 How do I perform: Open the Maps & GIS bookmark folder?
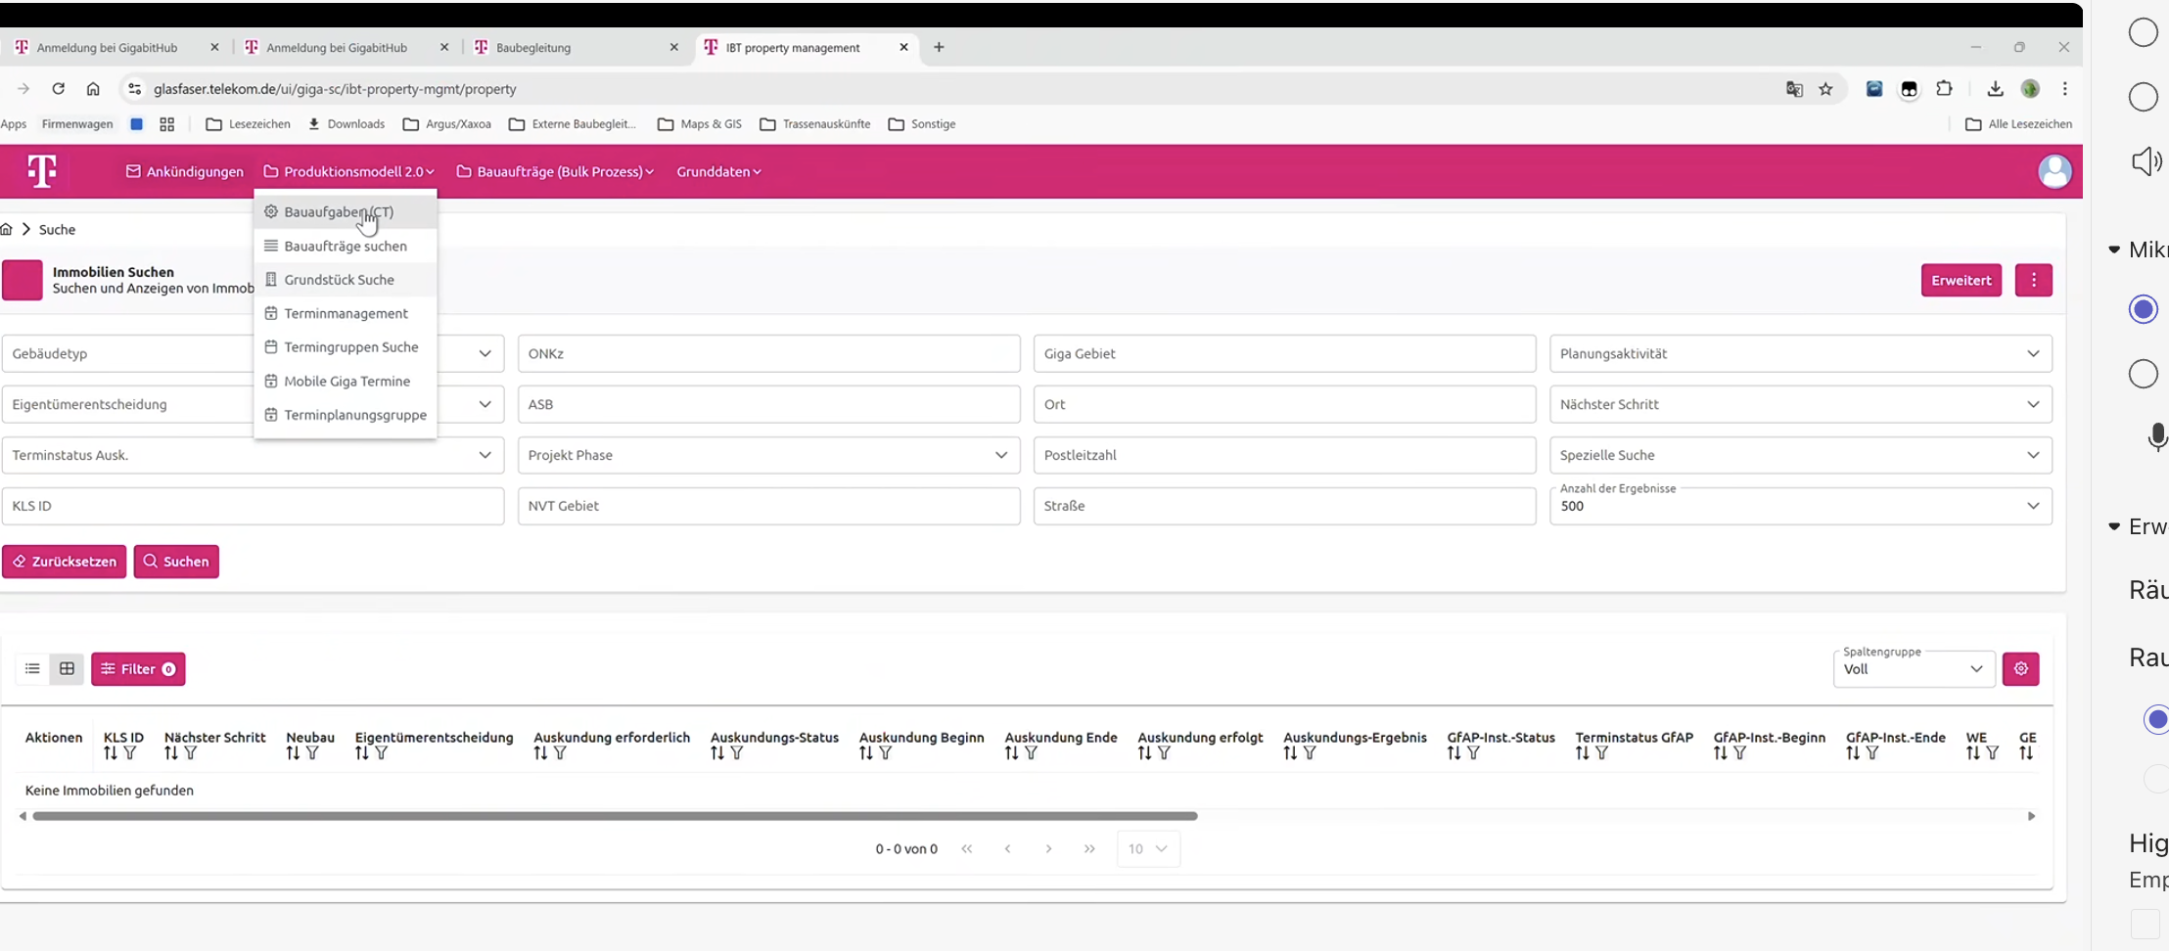tap(700, 124)
